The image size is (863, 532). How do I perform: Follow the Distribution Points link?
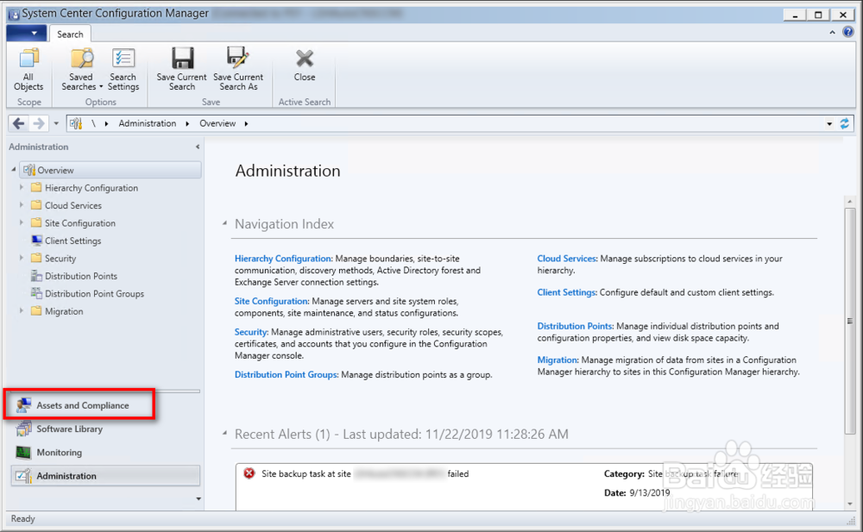[575, 326]
